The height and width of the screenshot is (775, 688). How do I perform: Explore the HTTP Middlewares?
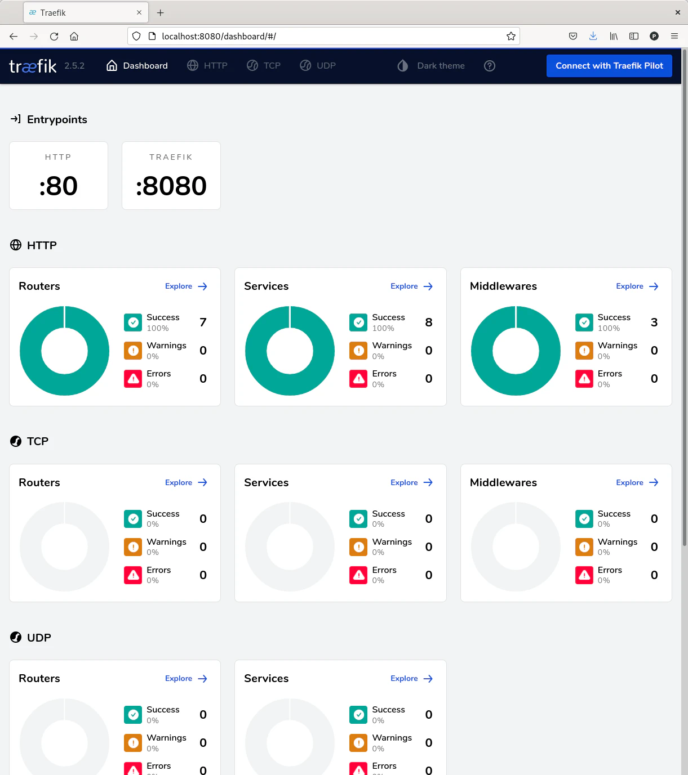(637, 286)
